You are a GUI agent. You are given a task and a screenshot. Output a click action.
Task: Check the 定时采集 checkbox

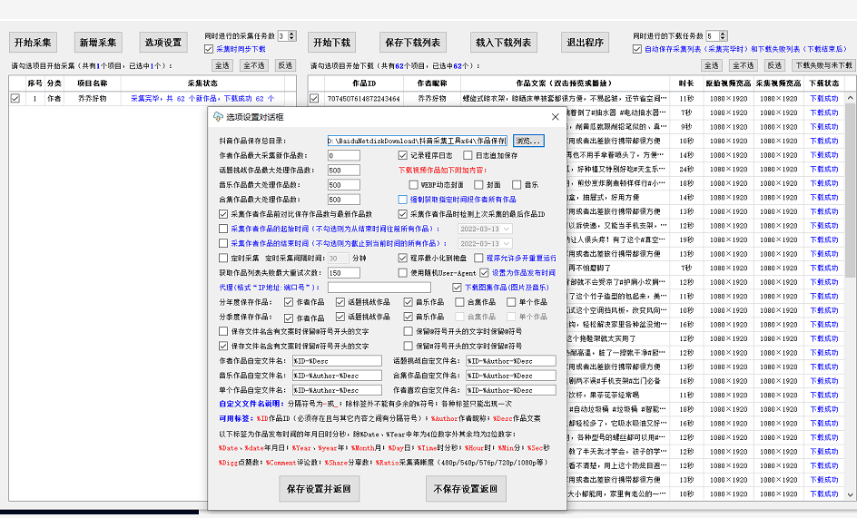tap(223, 258)
